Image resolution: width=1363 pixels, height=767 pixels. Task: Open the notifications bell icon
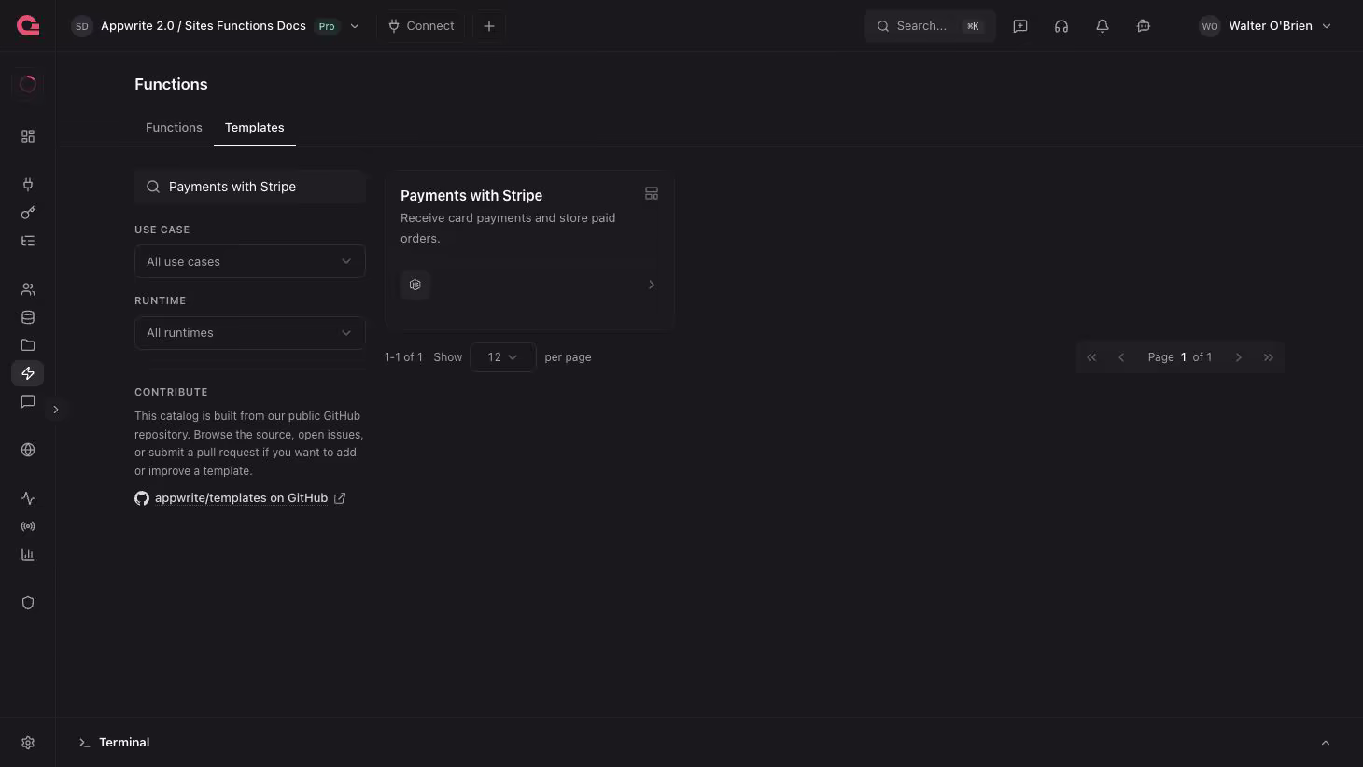point(1103,26)
